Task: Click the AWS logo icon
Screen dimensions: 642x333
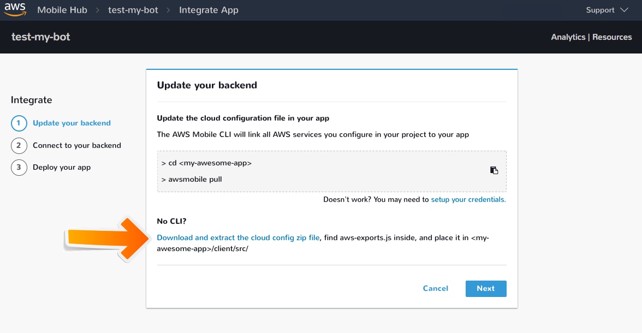Action: pos(15,9)
